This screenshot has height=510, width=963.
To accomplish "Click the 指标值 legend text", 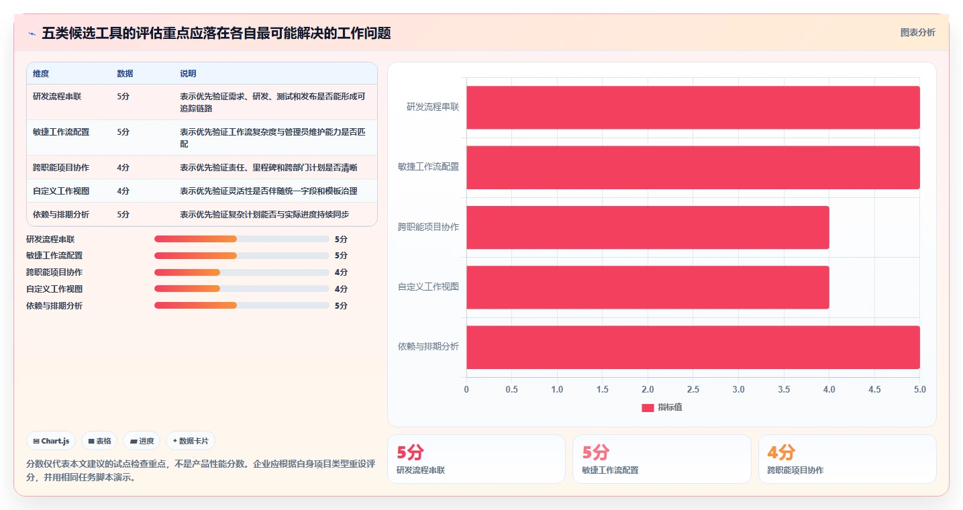I will (x=670, y=407).
